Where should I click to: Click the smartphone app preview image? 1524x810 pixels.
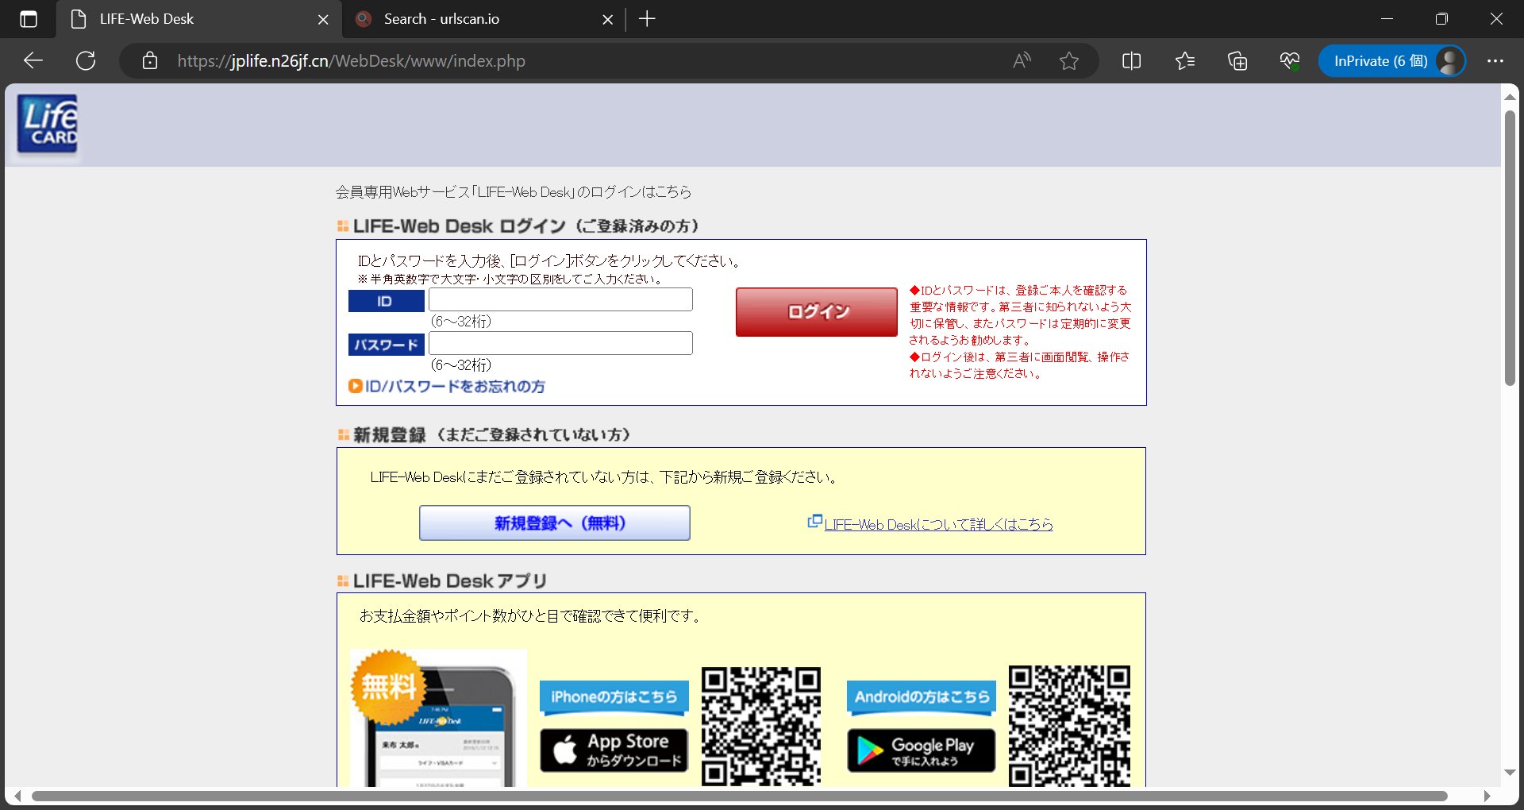(x=438, y=718)
